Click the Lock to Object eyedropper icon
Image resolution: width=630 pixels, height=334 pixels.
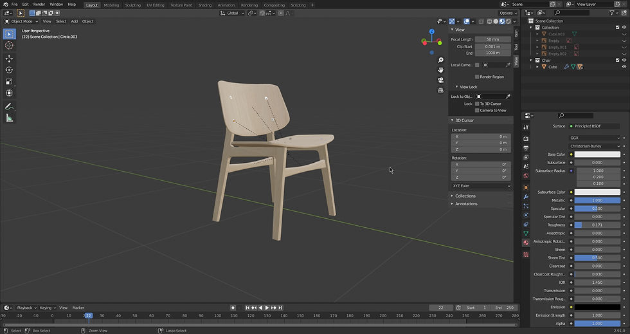pos(508,97)
